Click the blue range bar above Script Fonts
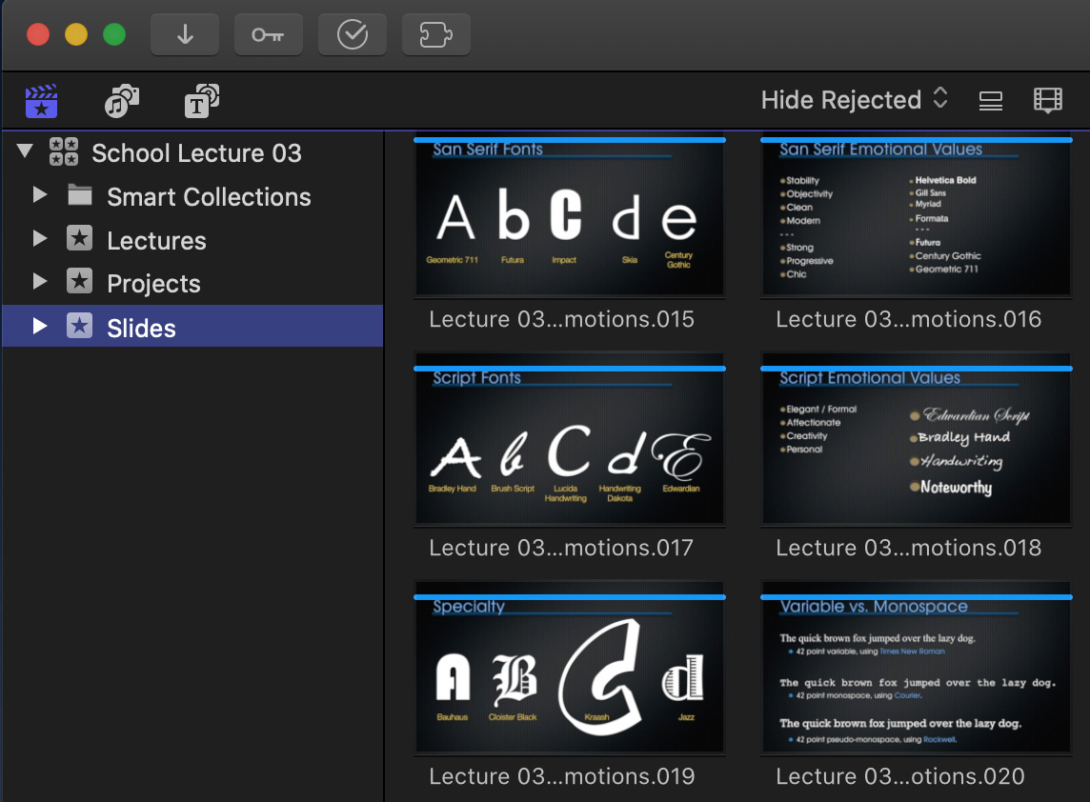 570,368
